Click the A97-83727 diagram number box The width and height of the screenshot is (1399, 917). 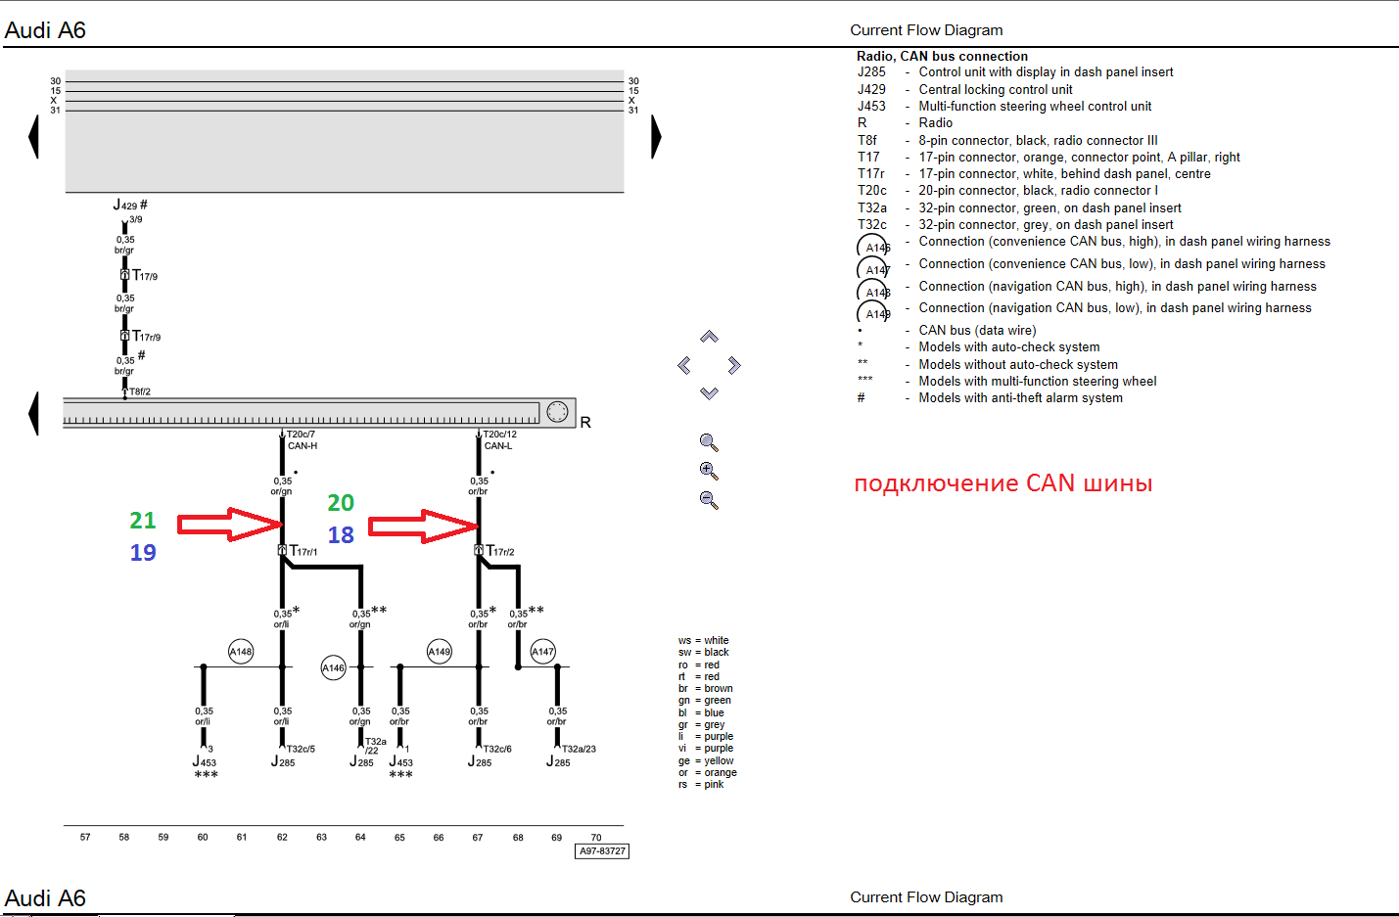602,851
